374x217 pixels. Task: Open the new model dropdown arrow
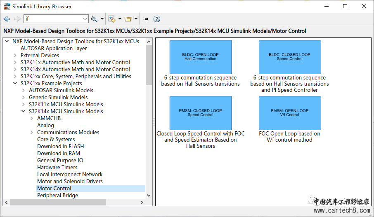coord(120,19)
